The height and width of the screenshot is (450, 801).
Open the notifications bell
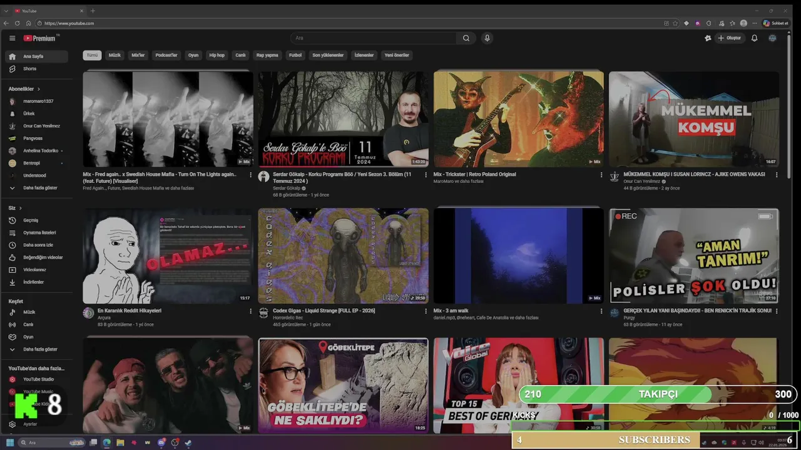pyautogui.click(x=754, y=38)
